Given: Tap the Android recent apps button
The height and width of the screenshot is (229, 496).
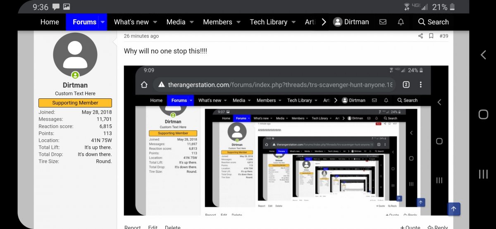Looking at the screenshot, I should (483, 174).
